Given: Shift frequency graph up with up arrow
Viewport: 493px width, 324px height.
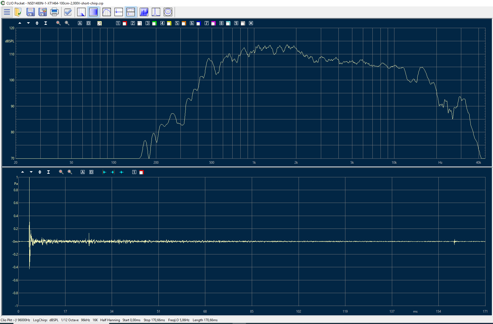Looking at the screenshot, I should point(20,23).
